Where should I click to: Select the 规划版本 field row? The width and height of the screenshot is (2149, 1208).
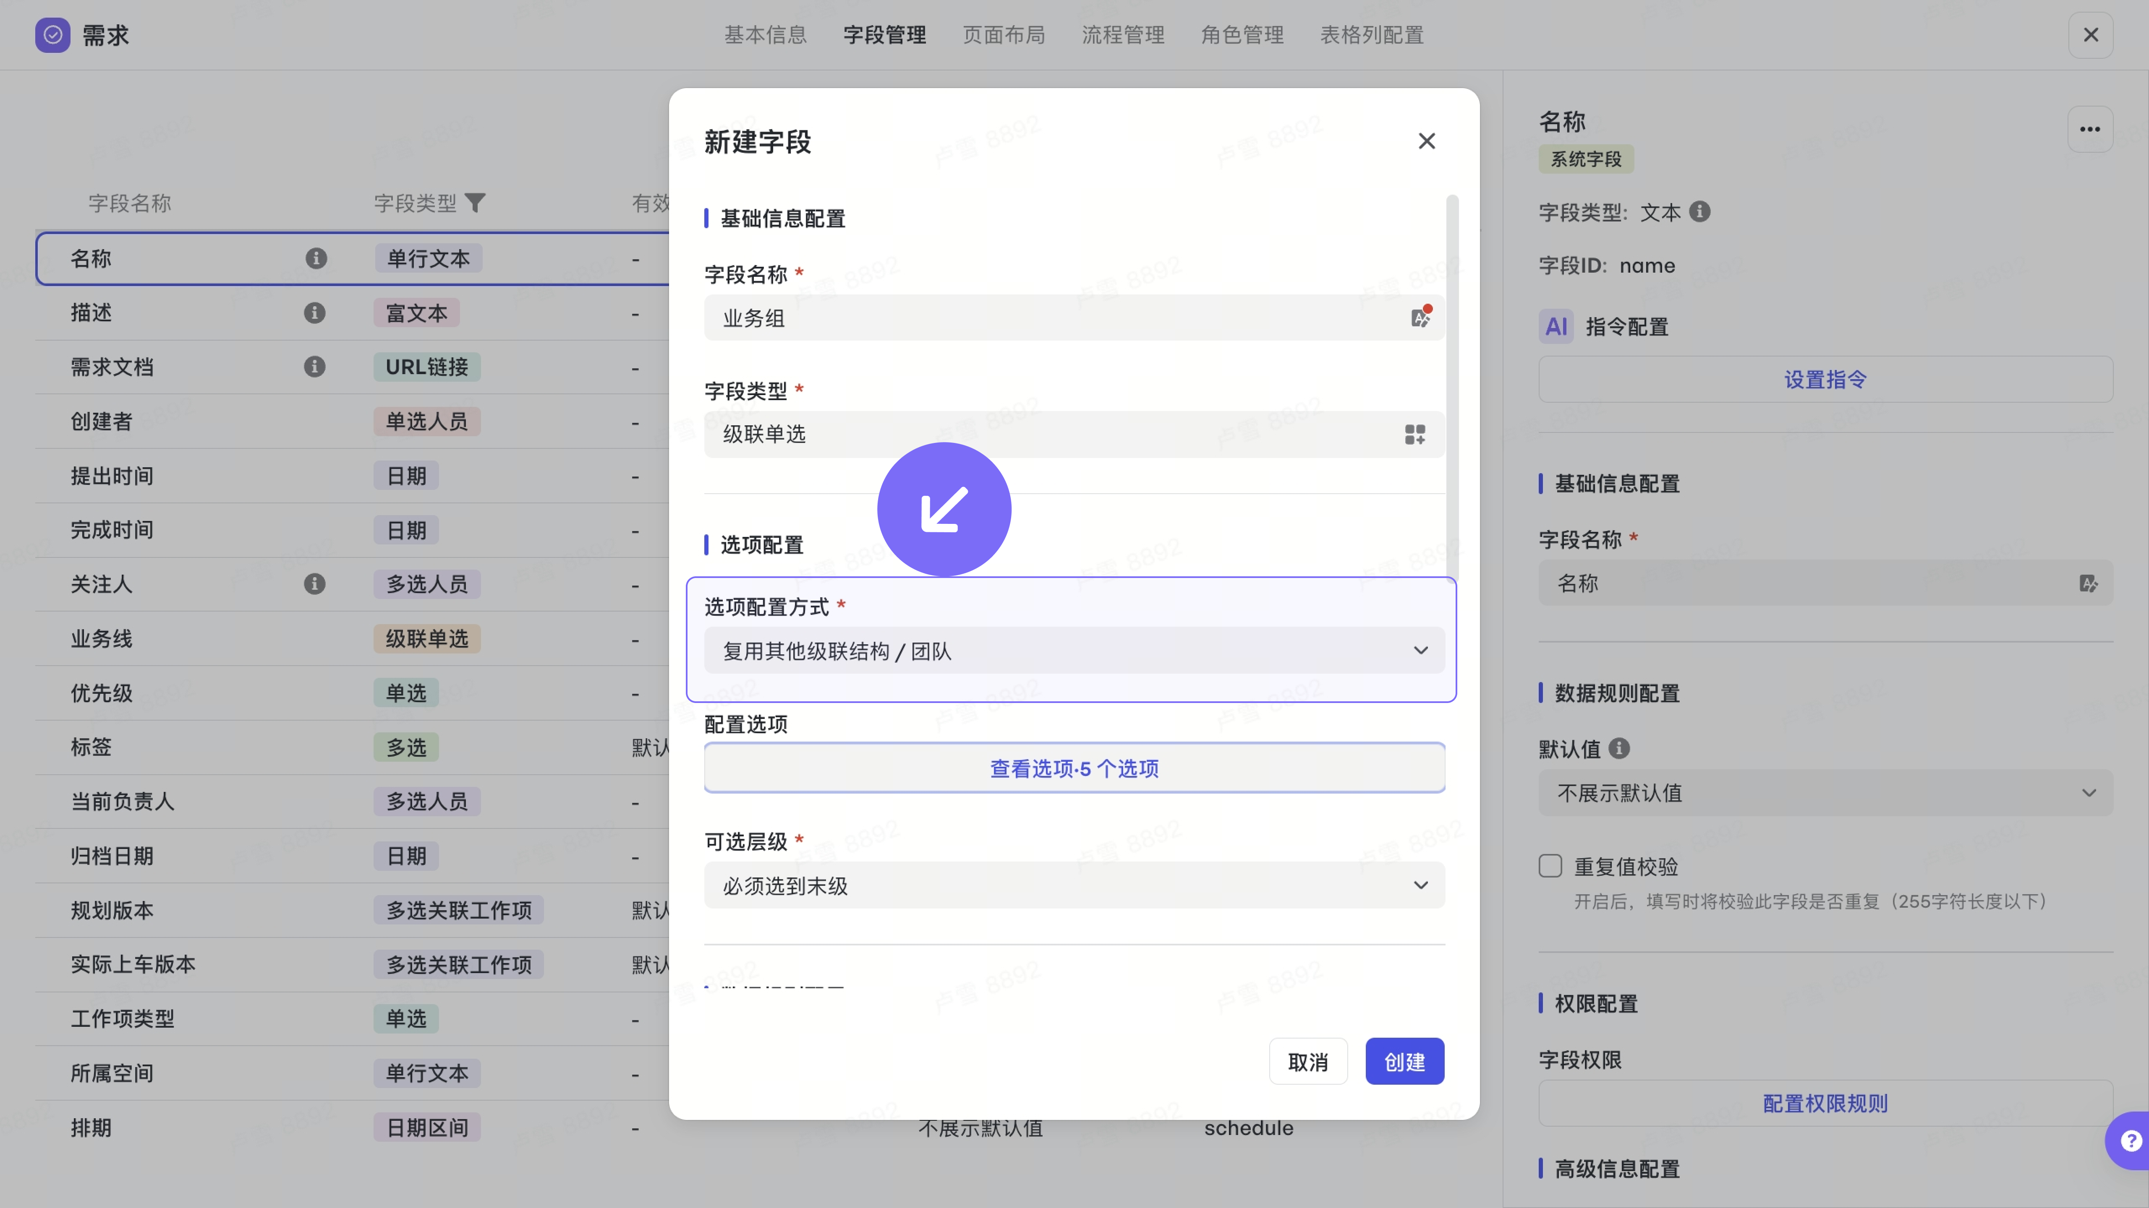tap(352, 910)
